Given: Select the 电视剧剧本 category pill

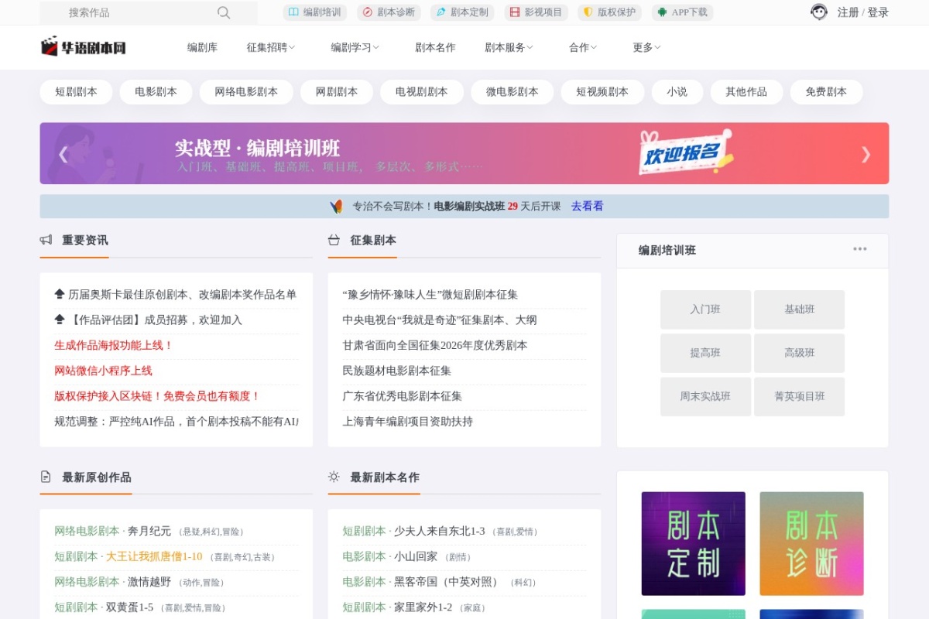Looking at the screenshot, I should 422,92.
